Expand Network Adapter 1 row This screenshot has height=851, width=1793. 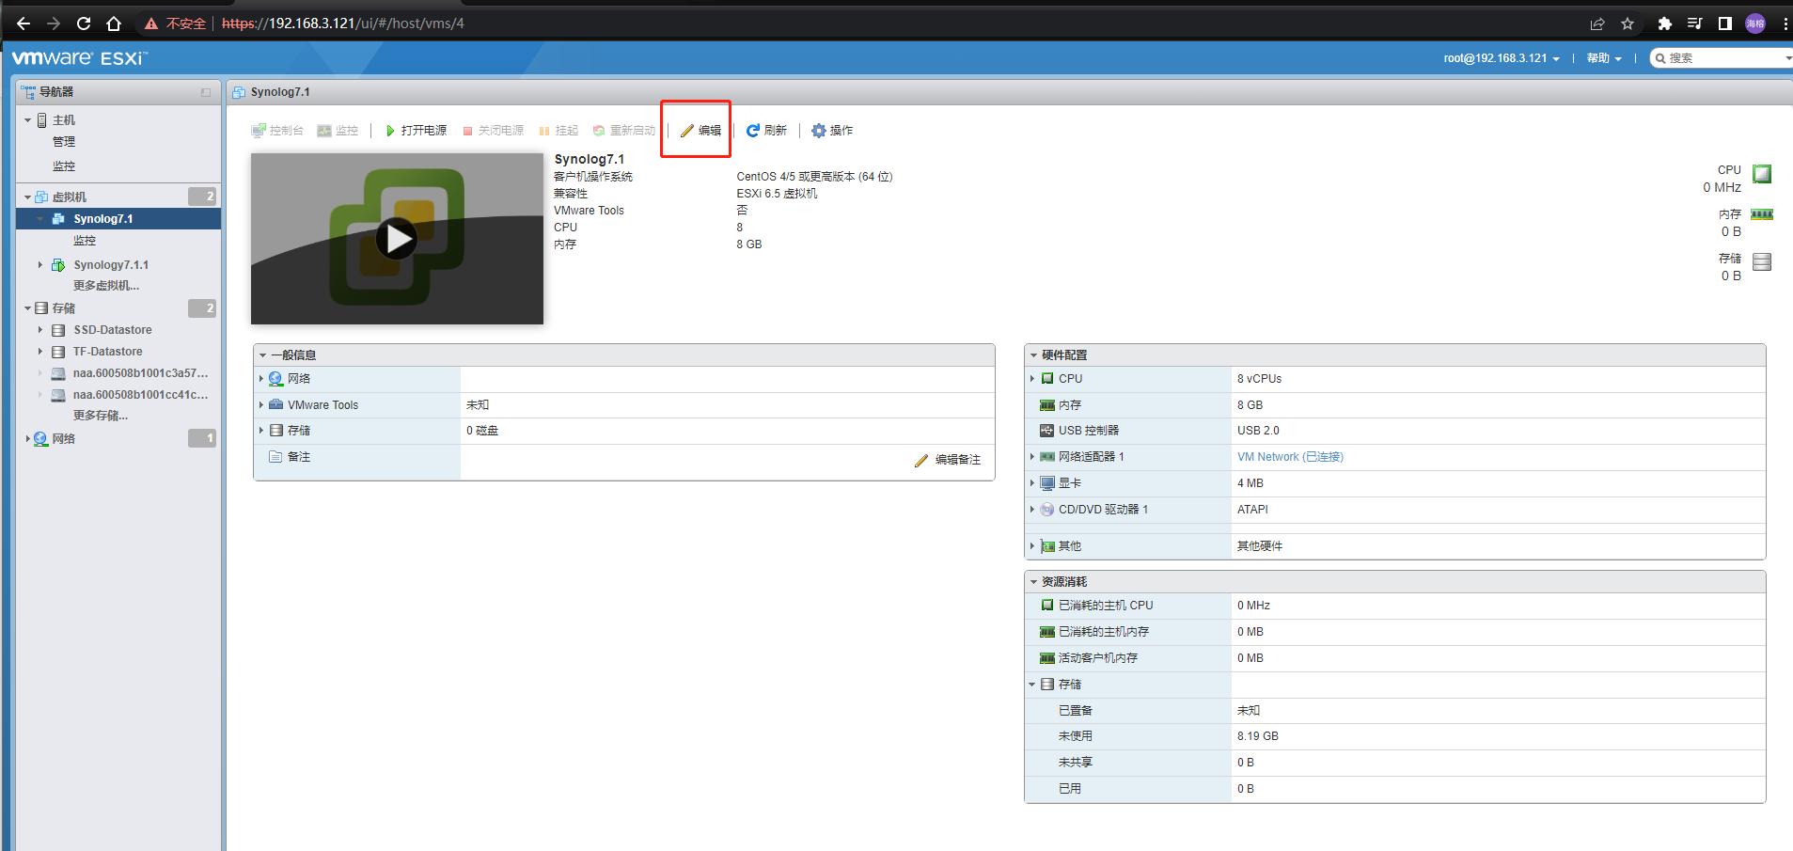[1032, 457]
